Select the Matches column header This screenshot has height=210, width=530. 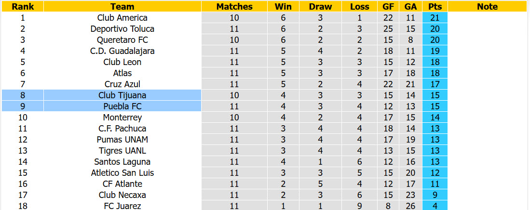[234, 6]
